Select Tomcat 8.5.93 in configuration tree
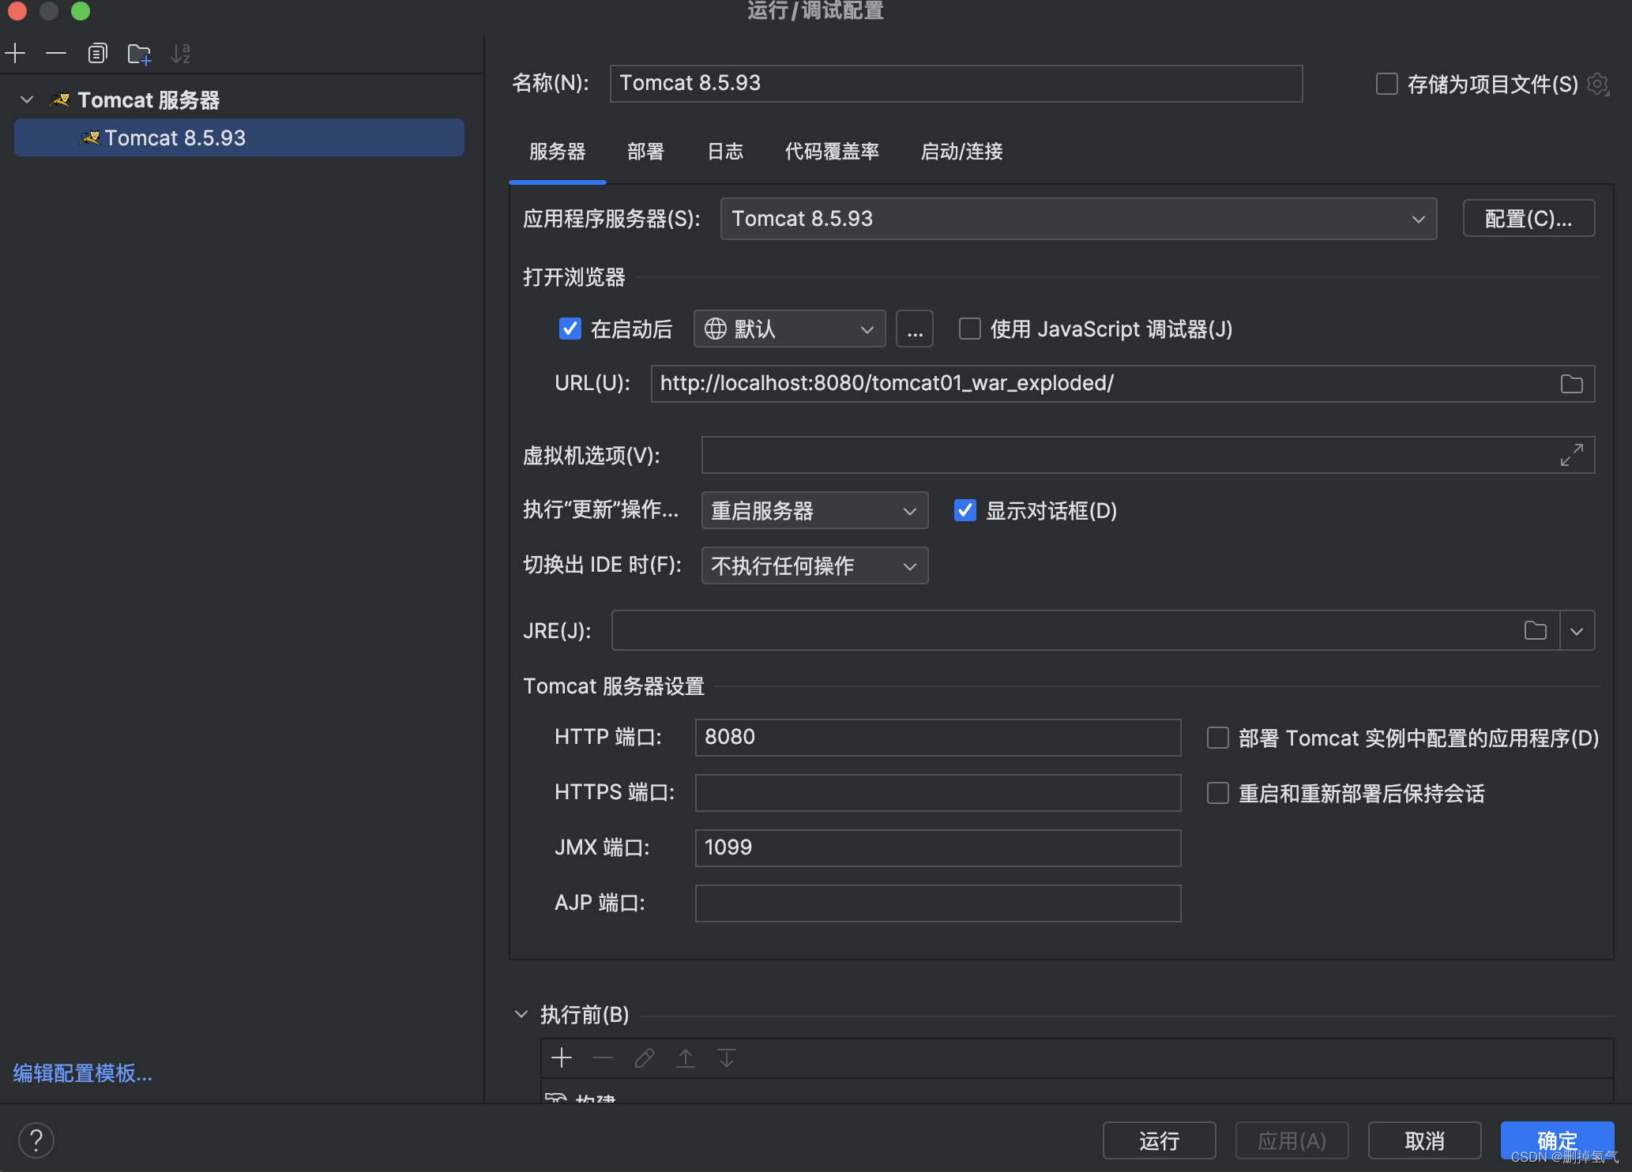The image size is (1632, 1172). coord(239,137)
